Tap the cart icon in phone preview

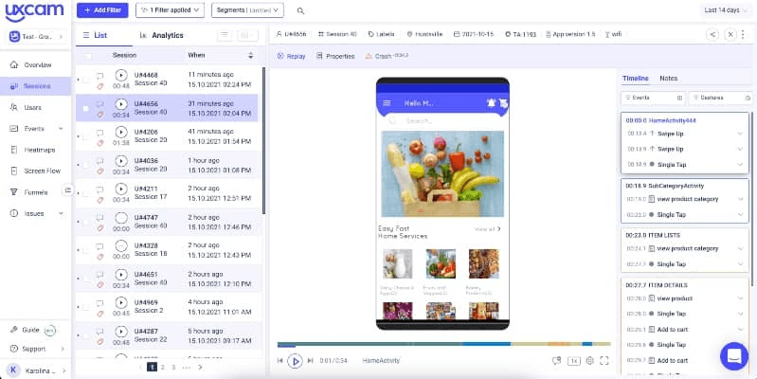click(503, 102)
